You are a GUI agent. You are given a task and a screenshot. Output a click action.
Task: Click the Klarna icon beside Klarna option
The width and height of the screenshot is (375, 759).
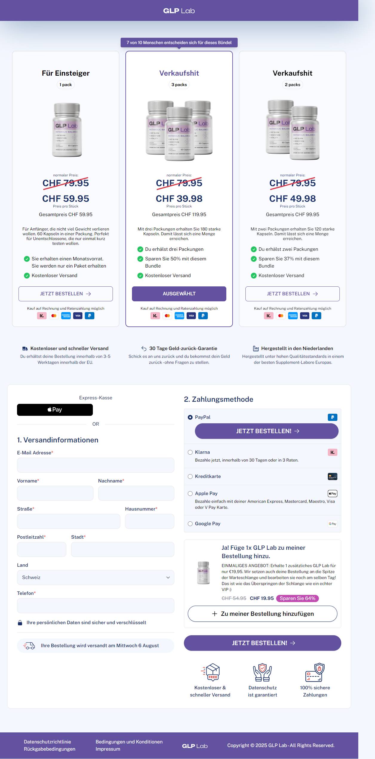click(332, 452)
